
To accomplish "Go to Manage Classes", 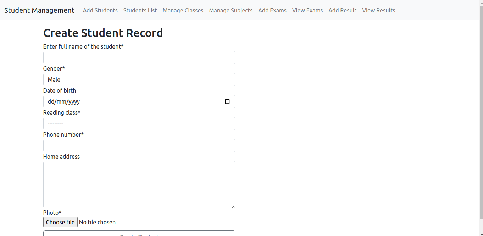I will [183, 10].
